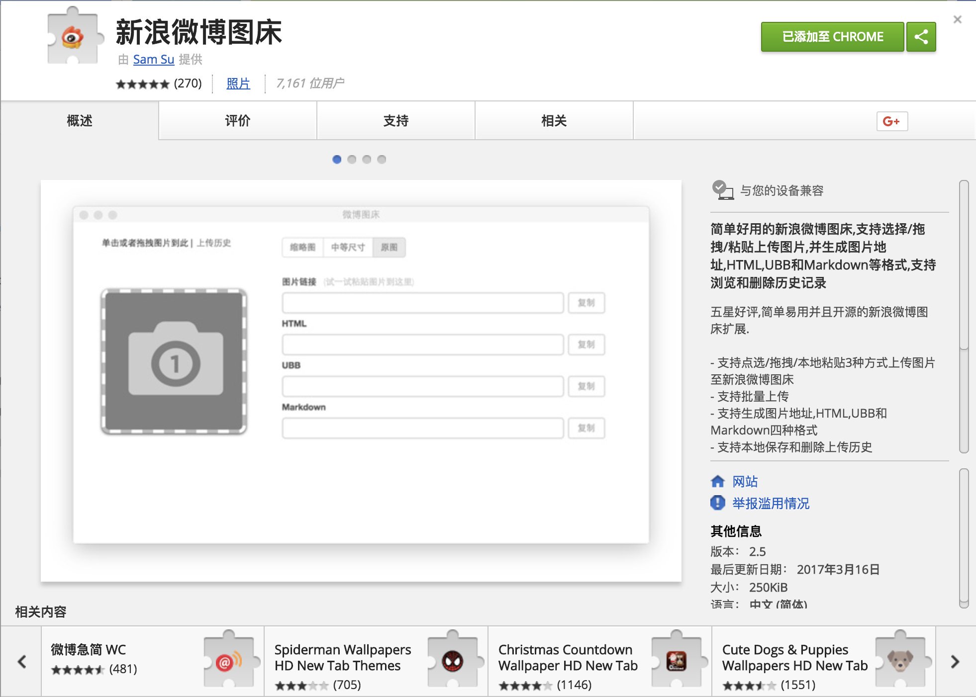Click the home icon beside 网站
This screenshot has height=697, width=976.
tap(717, 481)
